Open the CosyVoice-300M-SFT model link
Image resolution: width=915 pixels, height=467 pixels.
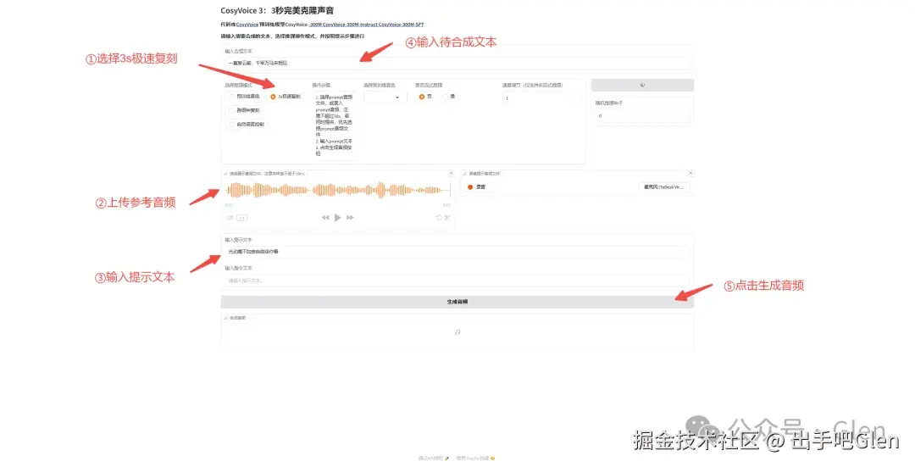coord(402,25)
